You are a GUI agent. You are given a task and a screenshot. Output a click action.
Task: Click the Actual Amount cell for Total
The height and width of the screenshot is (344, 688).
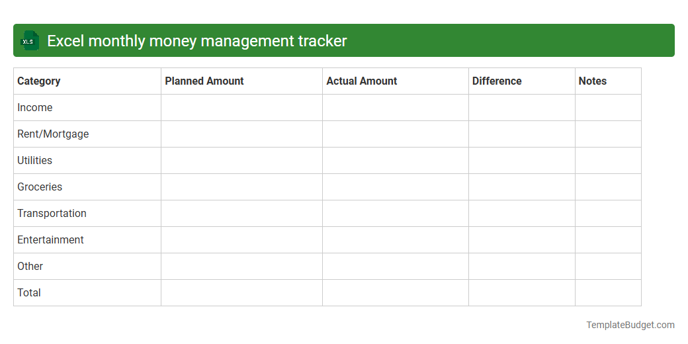click(396, 292)
